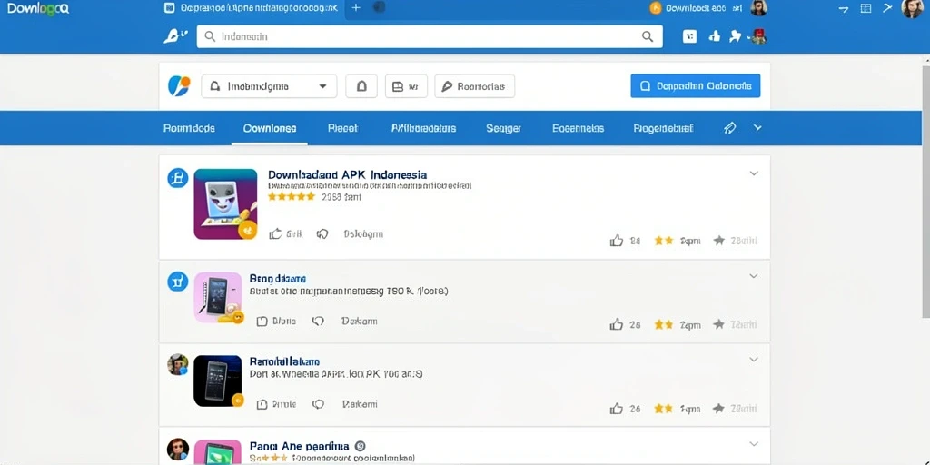Click the grey star in the 'Btogd' row
Viewport: 930px width, 465px height.
coord(719,324)
